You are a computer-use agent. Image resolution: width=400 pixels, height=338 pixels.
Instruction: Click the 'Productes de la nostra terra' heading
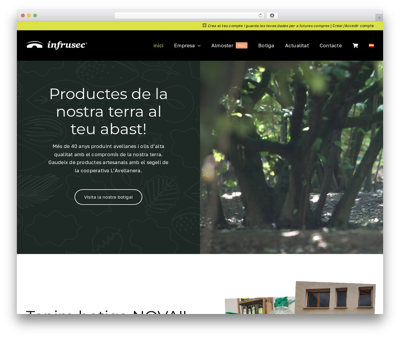click(x=108, y=111)
